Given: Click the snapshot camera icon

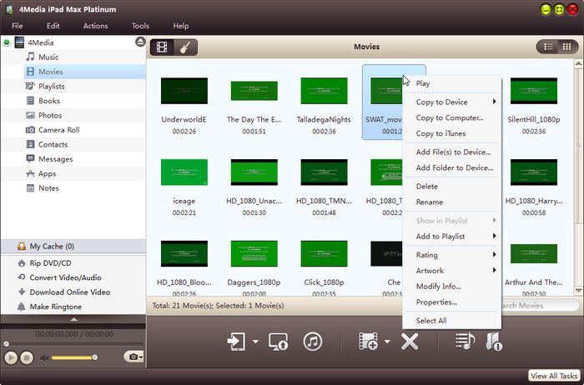Looking at the screenshot, I should click(x=132, y=357).
